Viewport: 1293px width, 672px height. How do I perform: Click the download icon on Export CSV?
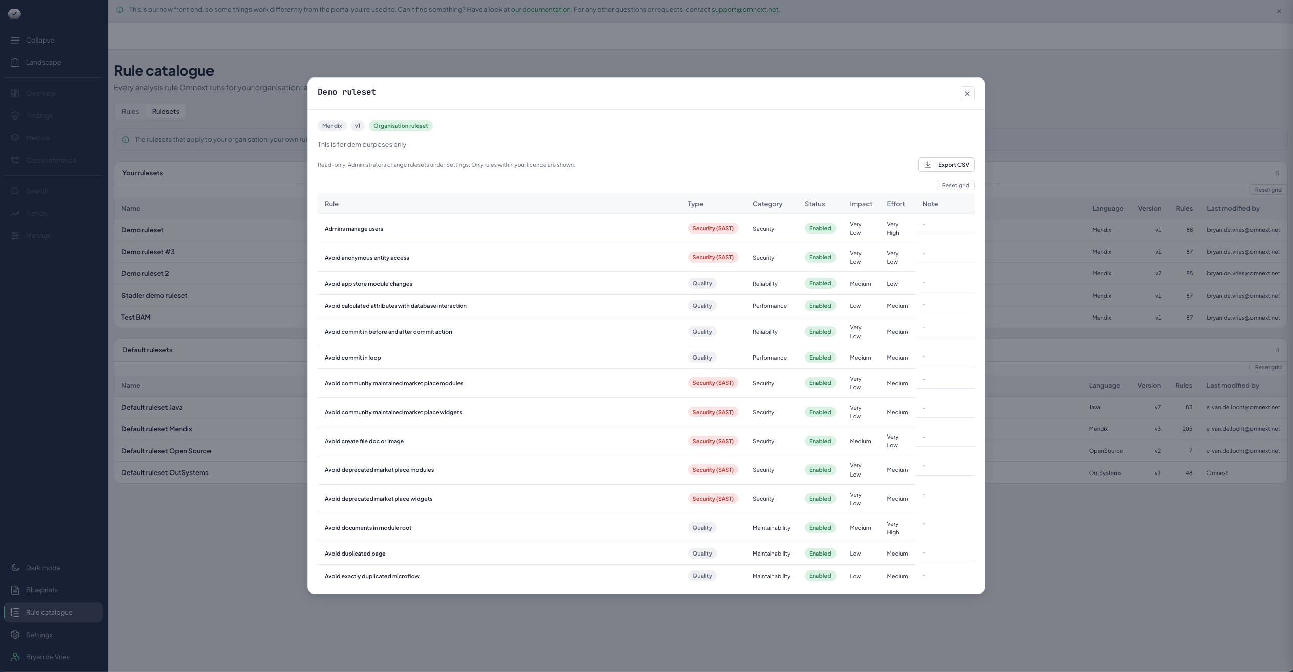click(x=928, y=165)
